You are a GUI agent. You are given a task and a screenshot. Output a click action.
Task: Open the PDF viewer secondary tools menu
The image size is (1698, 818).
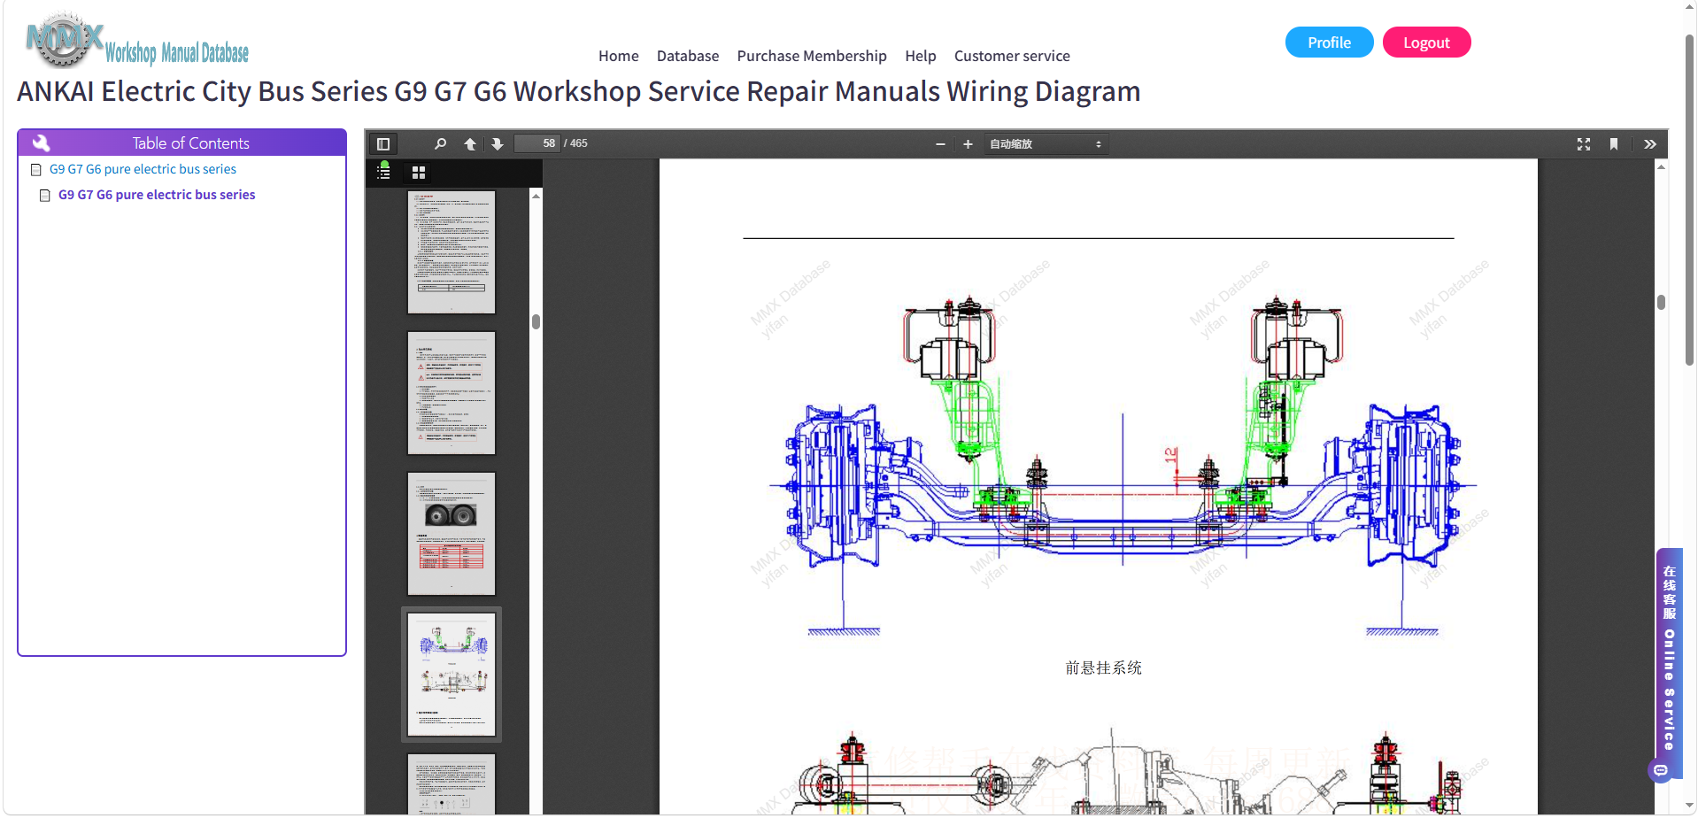(1650, 144)
